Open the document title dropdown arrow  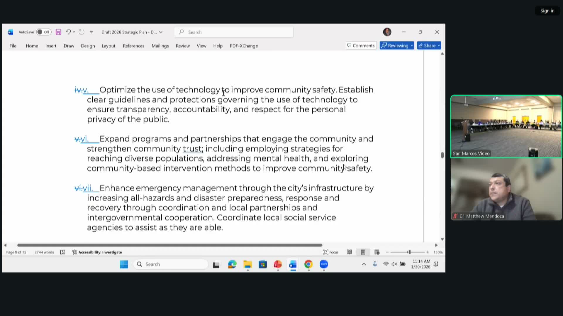click(x=161, y=32)
